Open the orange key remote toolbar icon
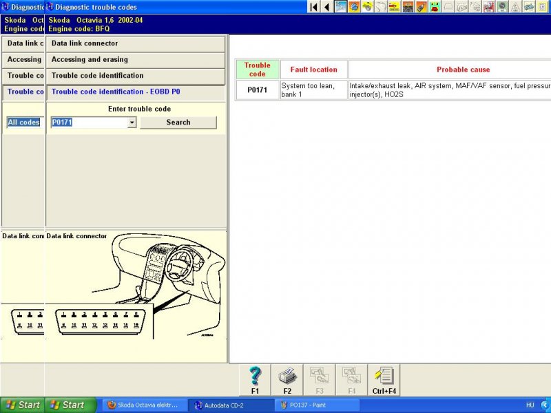Image resolution: width=551 pixels, height=413 pixels. point(421,7)
